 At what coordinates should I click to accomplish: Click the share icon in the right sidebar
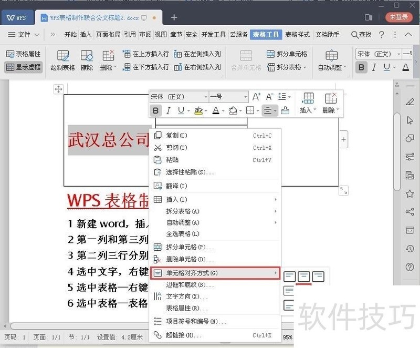409,212
